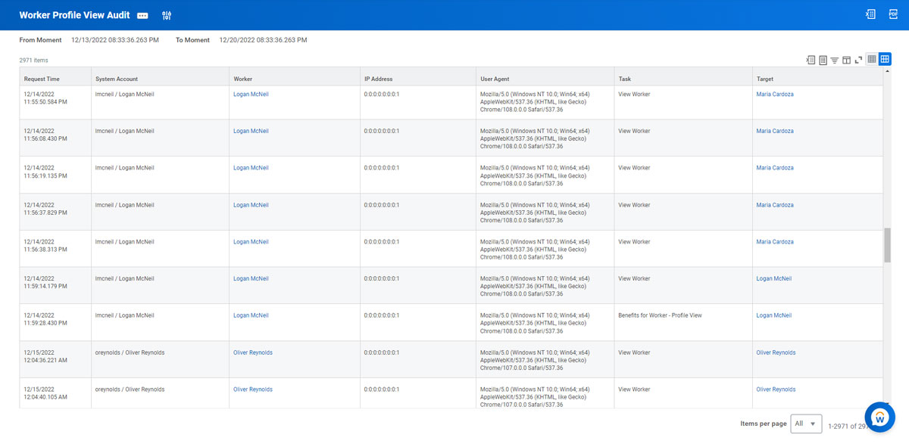Open Logan McNeil worker link, 11:56:37.829 PM row
Viewport: 909px width, 447px height.
pyautogui.click(x=251, y=205)
